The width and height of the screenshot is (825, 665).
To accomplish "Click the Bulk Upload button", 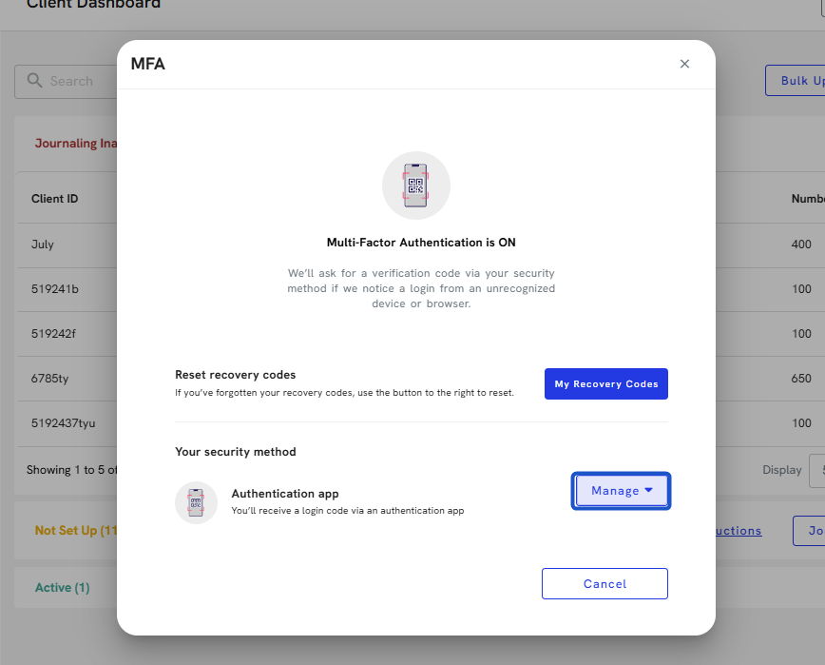I will tap(798, 81).
